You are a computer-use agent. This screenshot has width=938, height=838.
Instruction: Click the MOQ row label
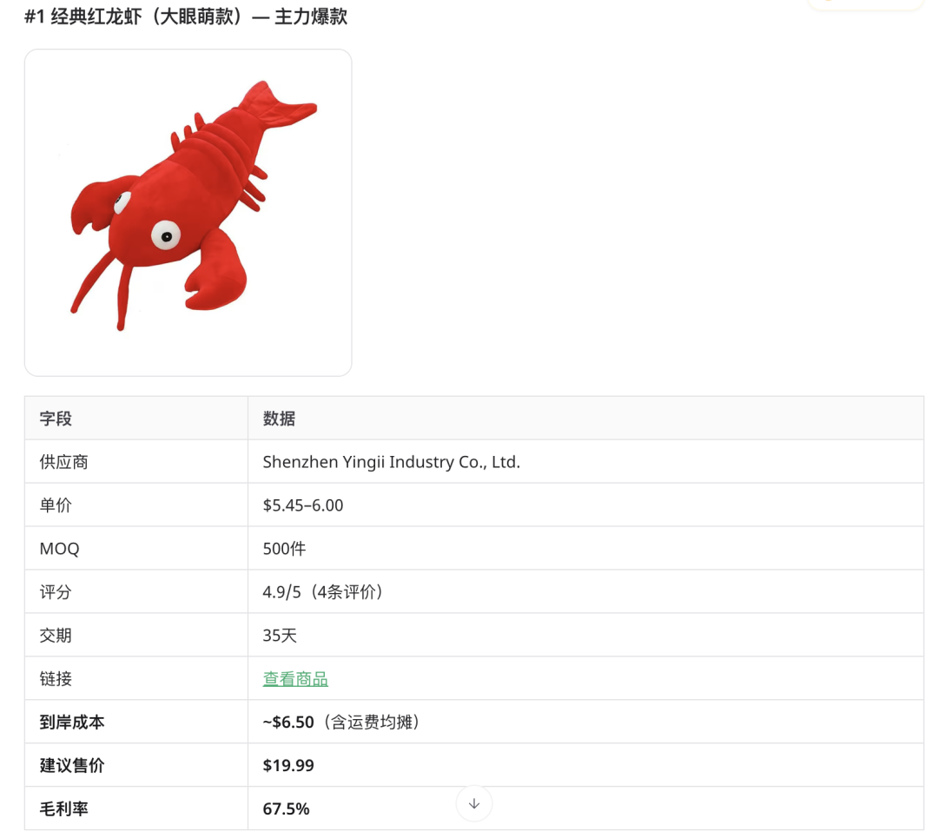(60, 548)
